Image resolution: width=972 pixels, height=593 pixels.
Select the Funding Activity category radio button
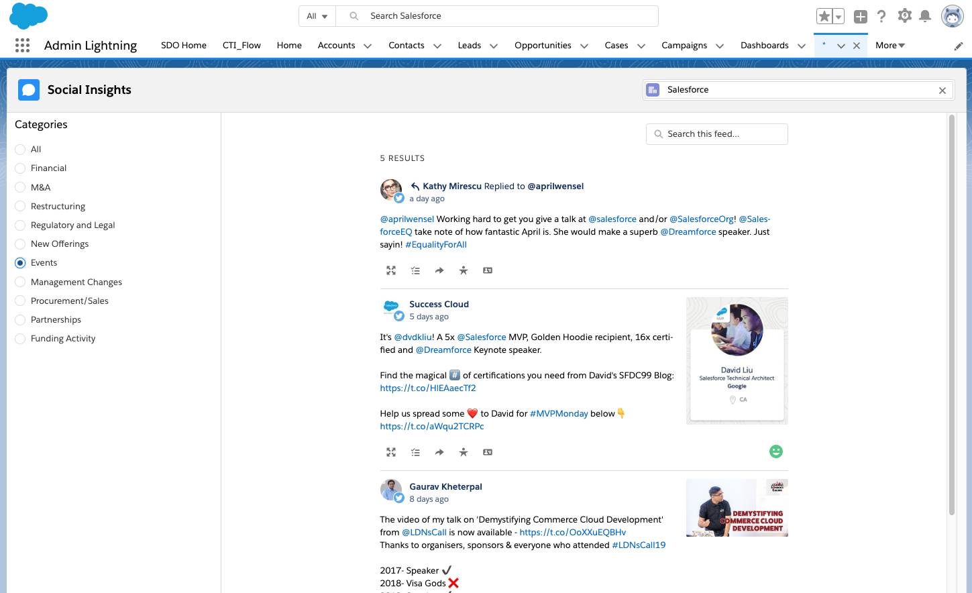pos(20,338)
